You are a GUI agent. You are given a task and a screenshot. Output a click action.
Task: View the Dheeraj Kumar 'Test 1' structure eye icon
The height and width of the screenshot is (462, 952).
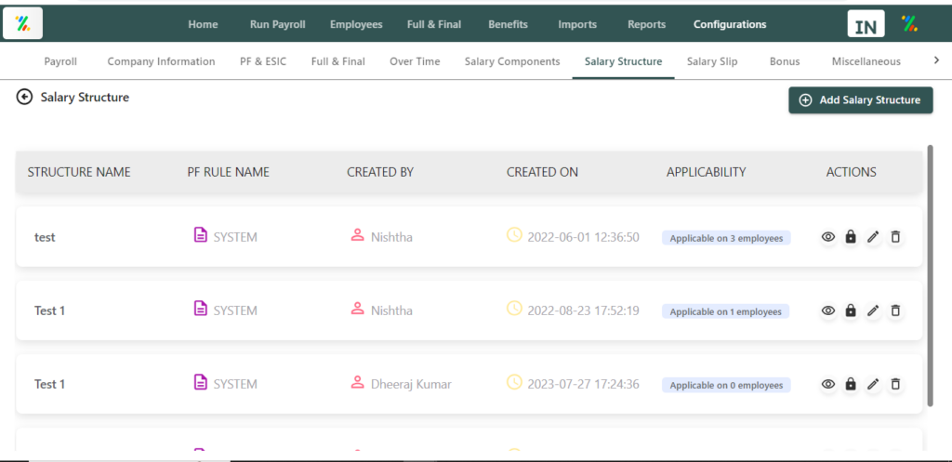click(x=828, y=384)
